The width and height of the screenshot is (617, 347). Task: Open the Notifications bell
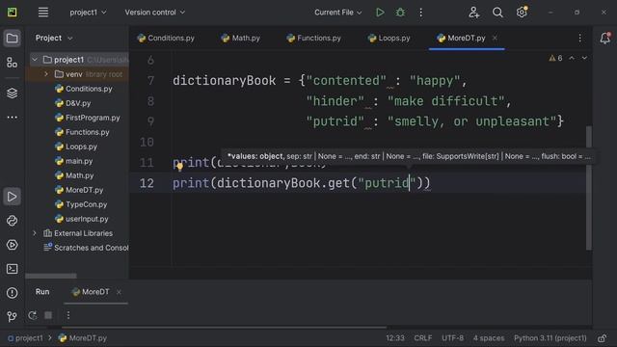tap(604, 39)
